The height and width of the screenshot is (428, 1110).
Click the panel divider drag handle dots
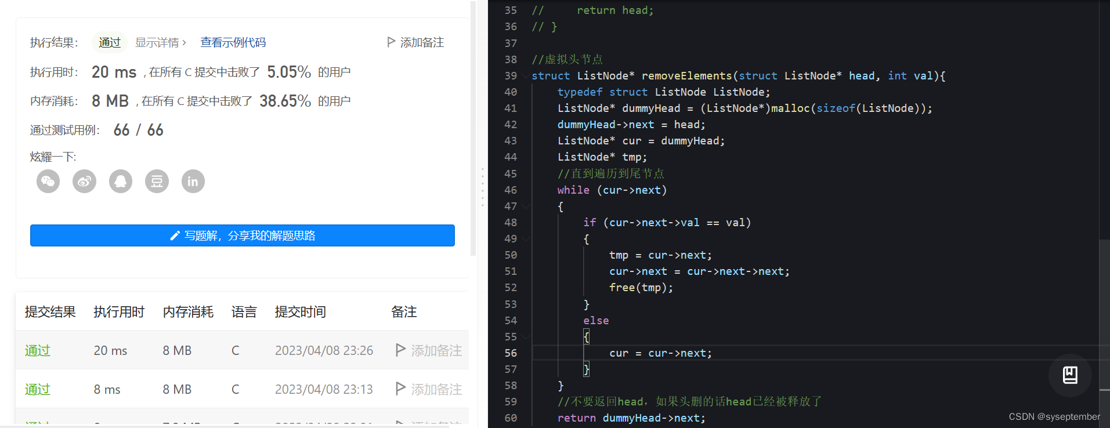pyautogui.click(x=482, y=187)
